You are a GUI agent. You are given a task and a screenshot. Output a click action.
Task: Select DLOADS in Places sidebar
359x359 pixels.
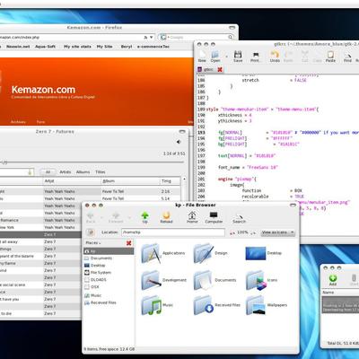[x=99, y=280]
